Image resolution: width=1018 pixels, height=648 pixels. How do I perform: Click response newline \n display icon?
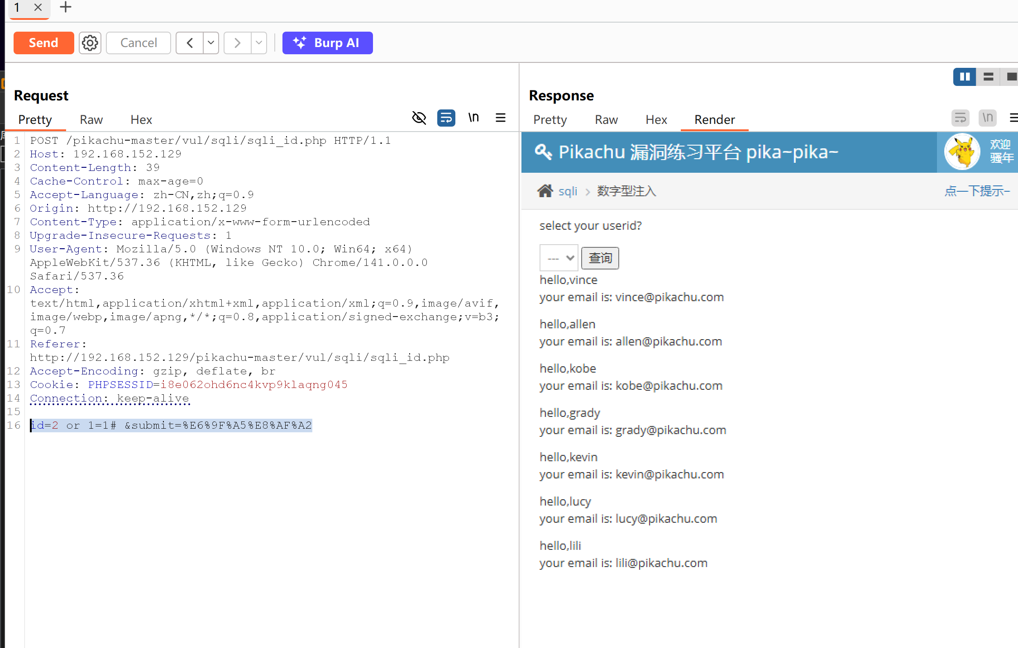click(x=987, y=118)
